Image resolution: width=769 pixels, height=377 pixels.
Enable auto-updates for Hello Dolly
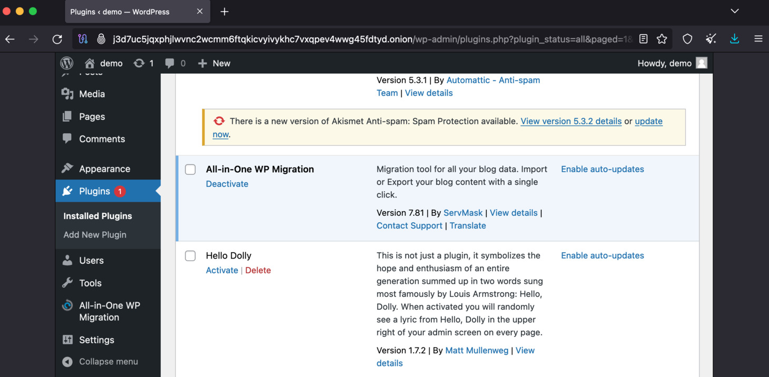[x=603, y=255]
